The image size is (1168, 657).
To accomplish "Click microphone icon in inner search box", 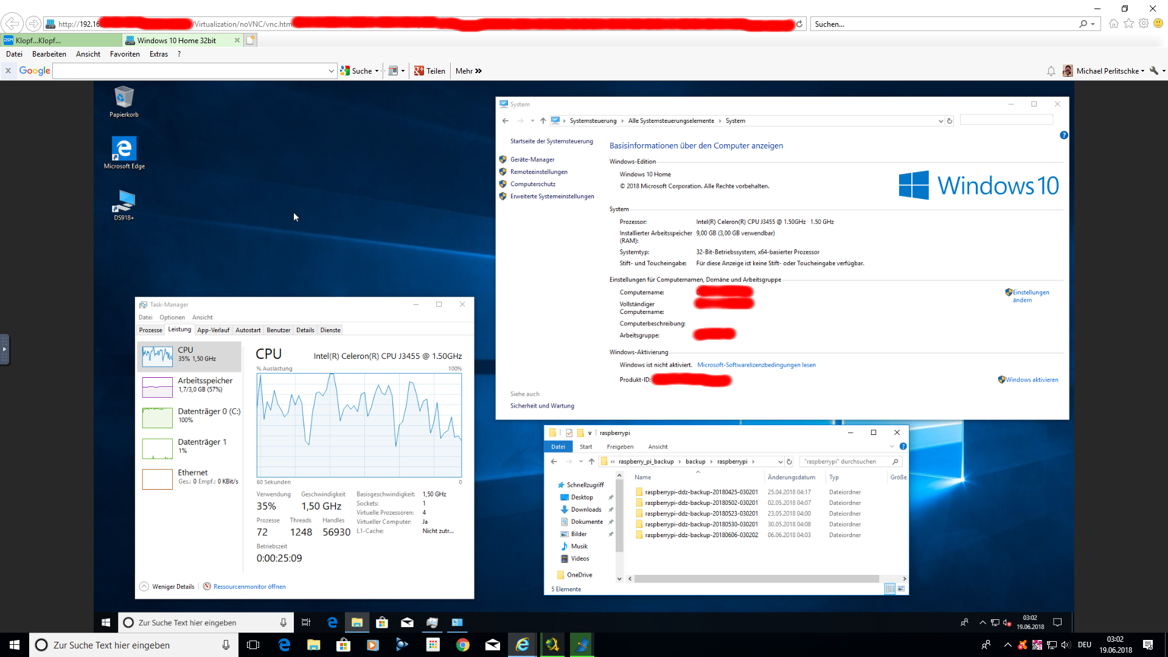I will [283, 622].
